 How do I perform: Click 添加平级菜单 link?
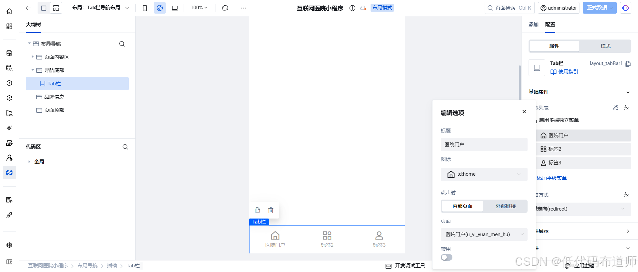click(x=552, y=178)
